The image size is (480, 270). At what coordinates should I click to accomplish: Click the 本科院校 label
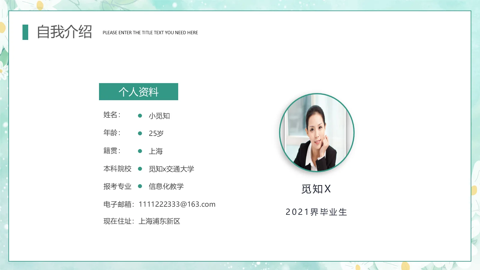(117, 169)
